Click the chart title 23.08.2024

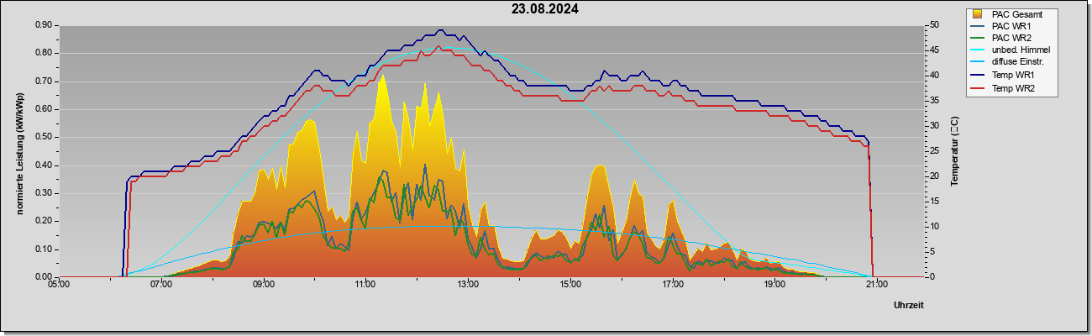pos(545,10)
